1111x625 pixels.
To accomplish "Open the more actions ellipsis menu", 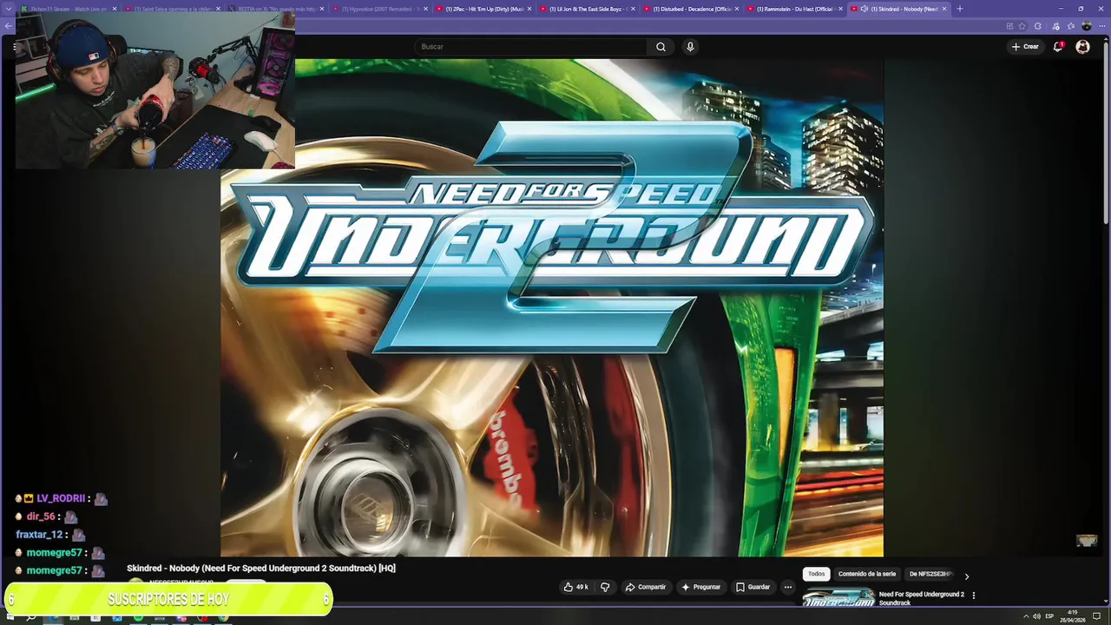I will pyautogui.click(x=788, y=587).
